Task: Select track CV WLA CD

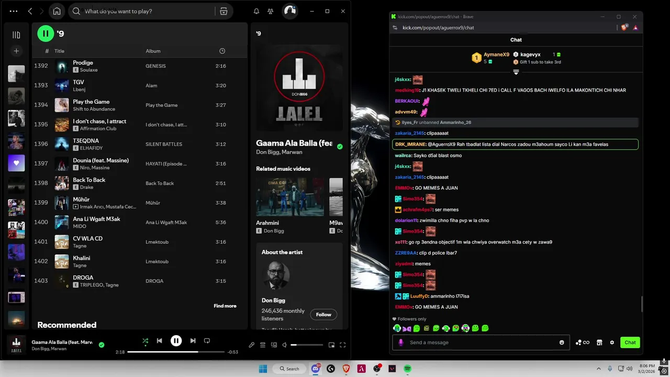Action: 139,241
